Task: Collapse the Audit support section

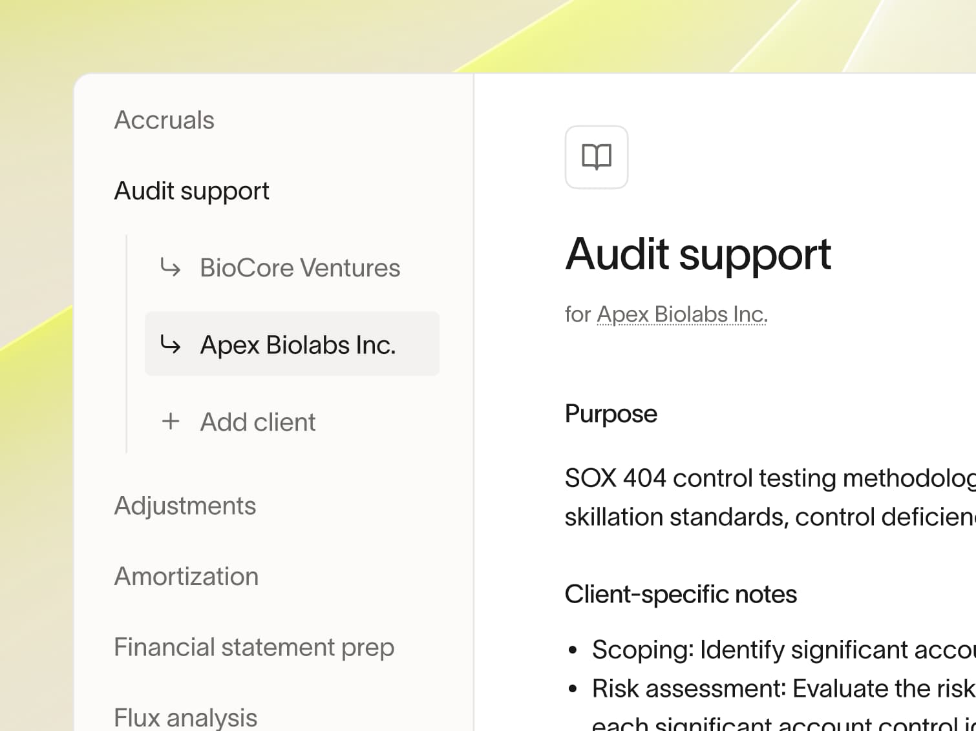Action: 191,191
